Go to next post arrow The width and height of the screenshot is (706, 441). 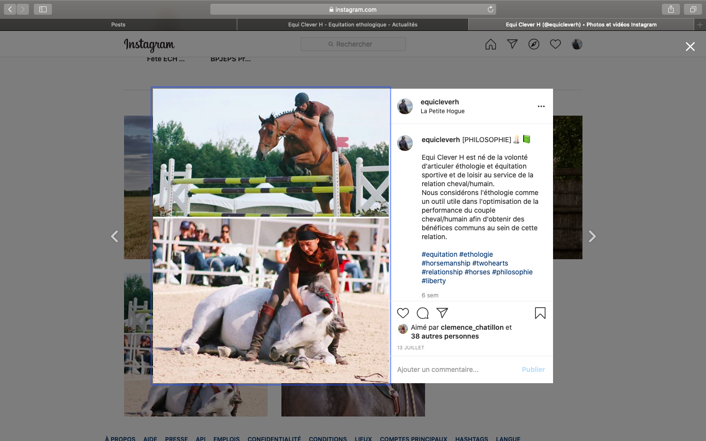click(592, 237)
